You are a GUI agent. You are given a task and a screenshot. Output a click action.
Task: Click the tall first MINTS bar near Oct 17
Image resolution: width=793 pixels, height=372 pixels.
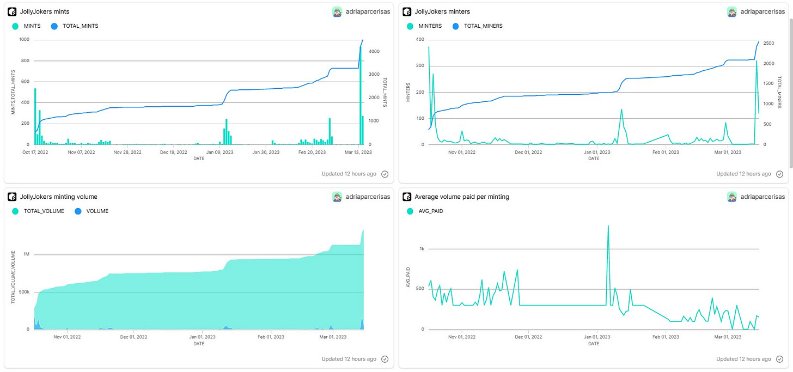click(35, 116)
